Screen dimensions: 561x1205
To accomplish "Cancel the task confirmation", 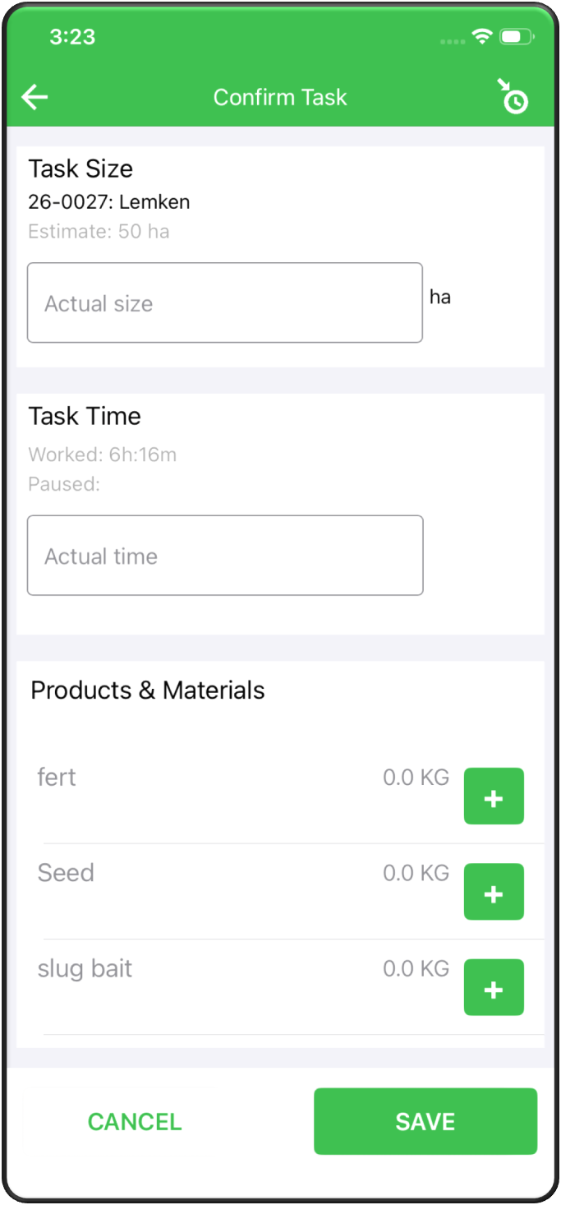I will [x=135, y=1122].
